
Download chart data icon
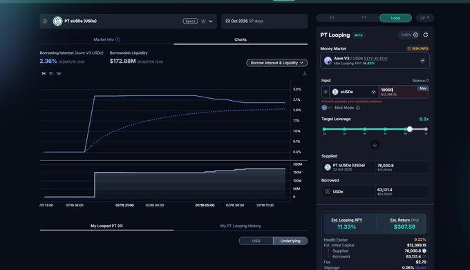tap(304, 74)
